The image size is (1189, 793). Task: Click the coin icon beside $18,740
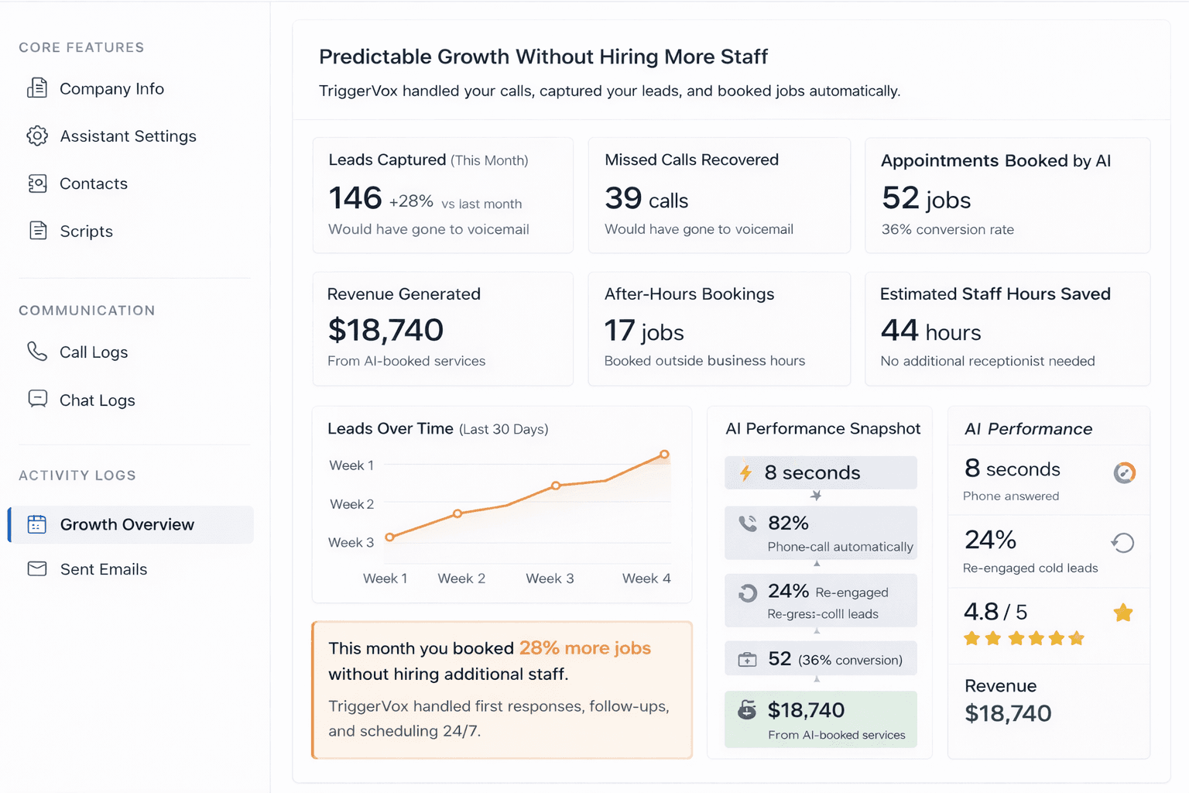click(746, 709)
